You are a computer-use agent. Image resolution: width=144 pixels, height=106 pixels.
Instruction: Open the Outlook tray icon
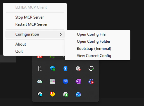(x=78, y=94)
